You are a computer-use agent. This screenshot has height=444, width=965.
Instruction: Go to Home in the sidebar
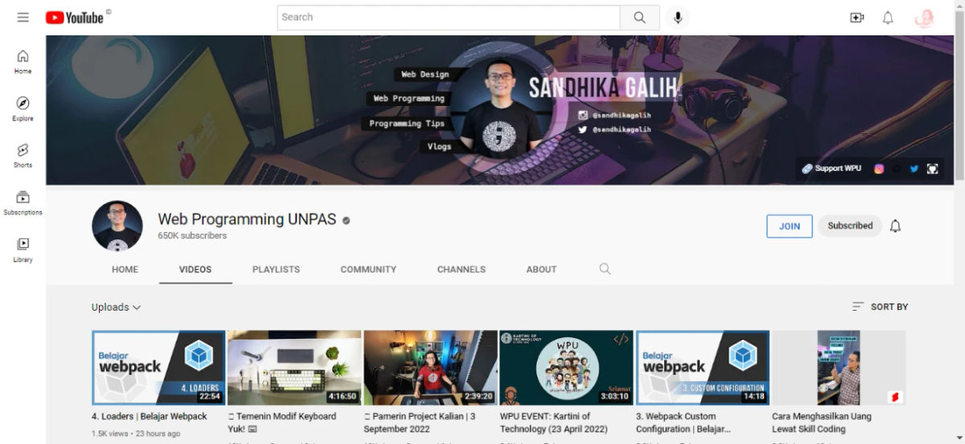coord(23,62)
